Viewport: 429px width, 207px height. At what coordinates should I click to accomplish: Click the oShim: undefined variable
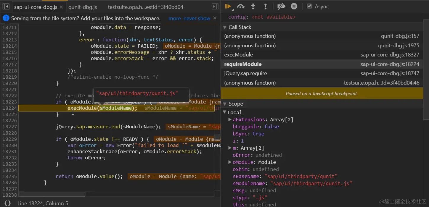point(256,169)
